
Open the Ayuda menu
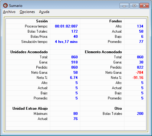(44, 12)
